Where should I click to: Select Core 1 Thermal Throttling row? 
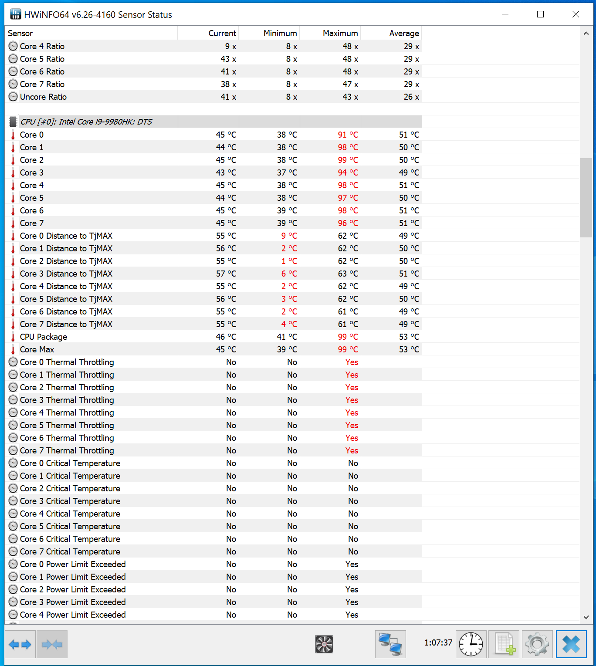click(x=213, y=375)
